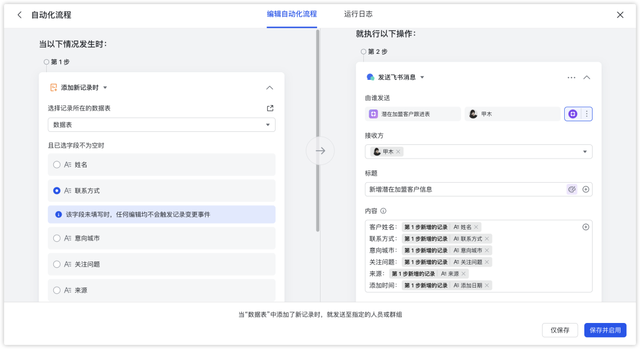
Task: Add variable to title plus icon
Action: [585, 189]
